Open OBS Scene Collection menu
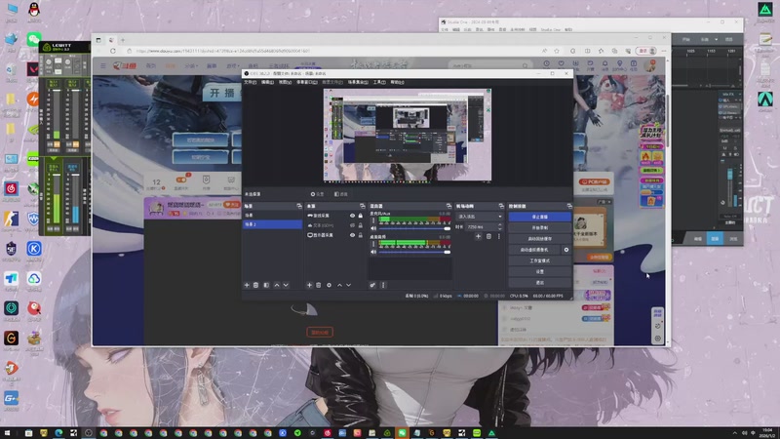This screenshot has height=439, width=780. pos(358,82)
